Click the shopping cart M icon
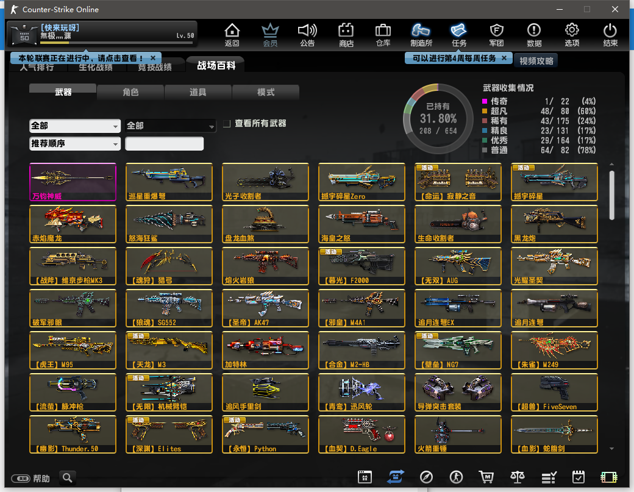This screenshot has height=492, width=634. (486, 477)
